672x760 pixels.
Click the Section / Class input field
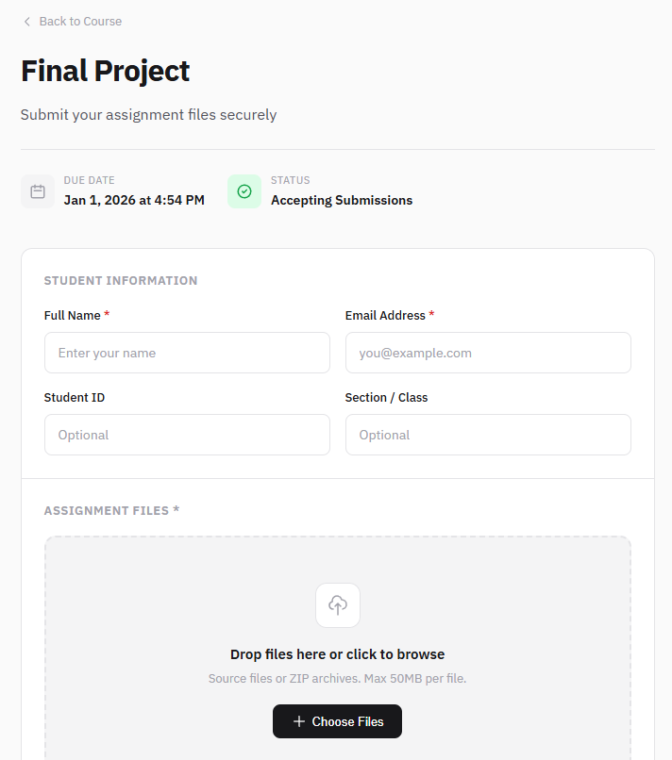pyautogui.click(x=488, y=434)
